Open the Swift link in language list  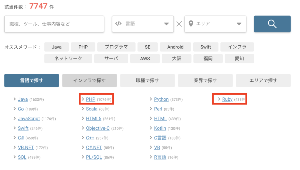pos(23,128)
